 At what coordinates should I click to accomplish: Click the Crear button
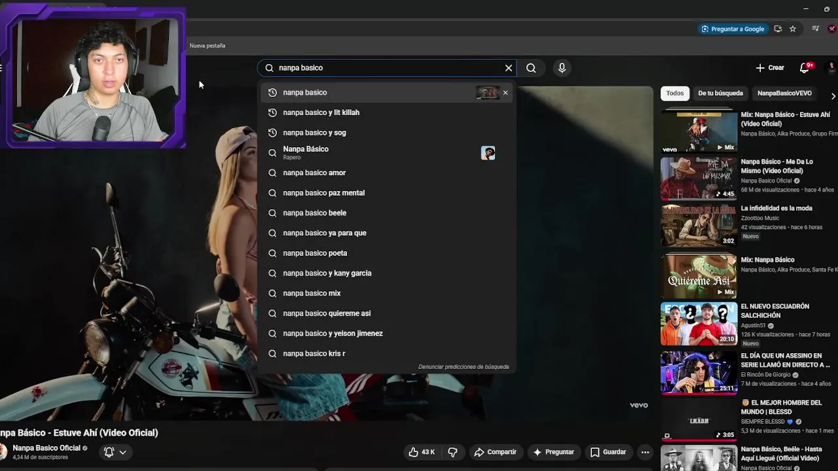pos(769,67)
